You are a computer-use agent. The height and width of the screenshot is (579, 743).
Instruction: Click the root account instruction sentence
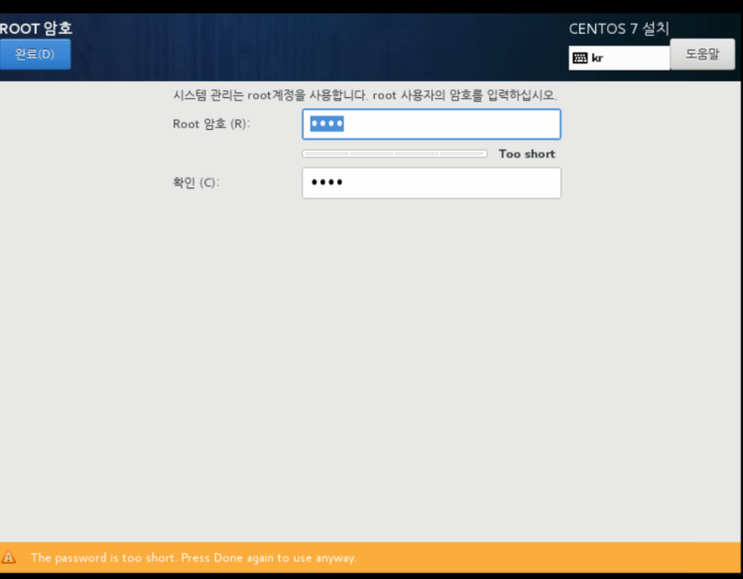tap(364, 95)
